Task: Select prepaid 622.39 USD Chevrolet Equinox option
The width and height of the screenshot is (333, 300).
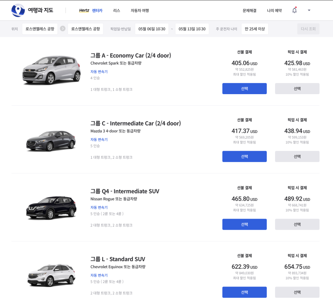Action: 244,292
